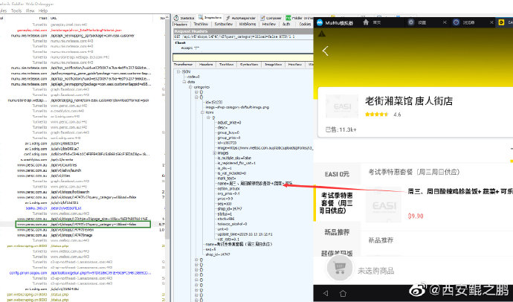The width and height of the screenshot is (513, 302).
Task: Collapse the items node
Action: pos(202,112)
